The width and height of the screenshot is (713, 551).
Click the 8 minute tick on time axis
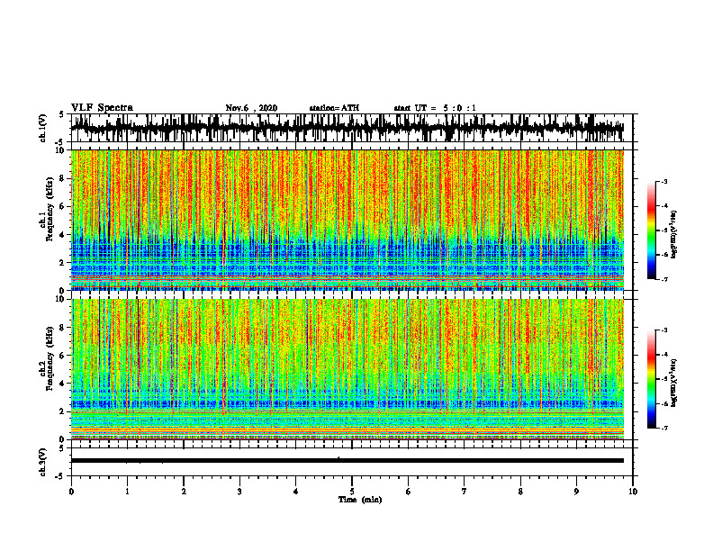tap(520, 492)
